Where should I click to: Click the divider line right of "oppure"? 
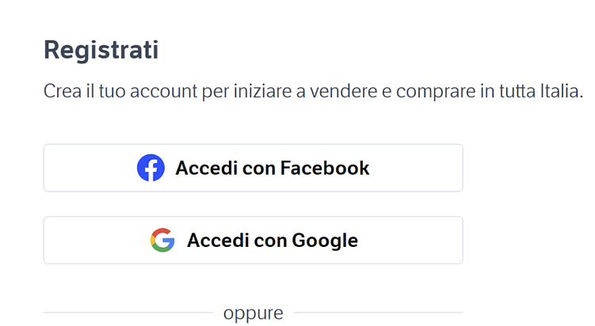(378, 313)
